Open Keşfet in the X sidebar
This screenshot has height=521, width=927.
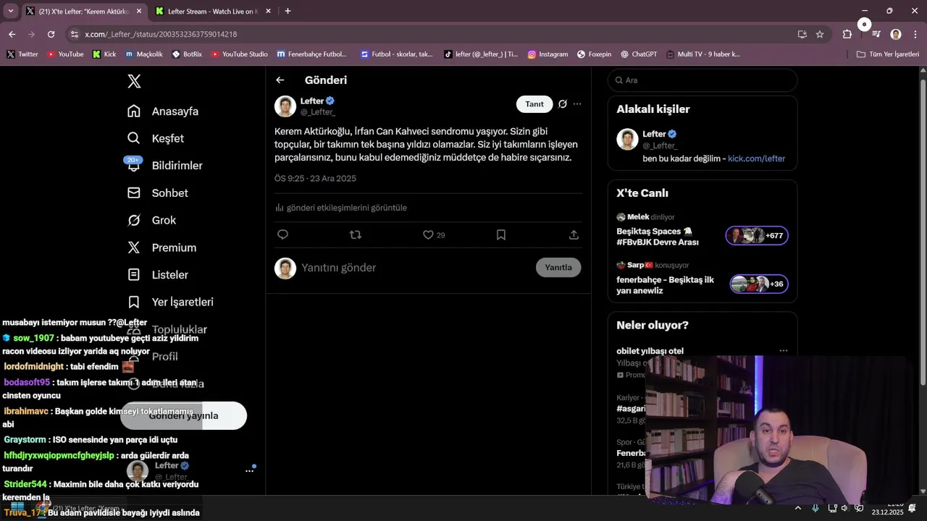(x=156, y=138)
